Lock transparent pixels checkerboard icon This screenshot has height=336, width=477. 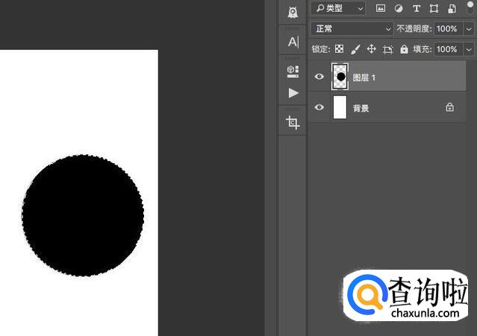[339, 49]
